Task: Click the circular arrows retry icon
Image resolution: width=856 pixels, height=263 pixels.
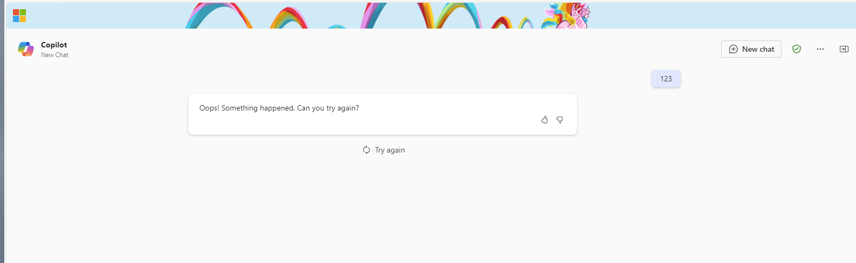Action: [x=366, y=150]
